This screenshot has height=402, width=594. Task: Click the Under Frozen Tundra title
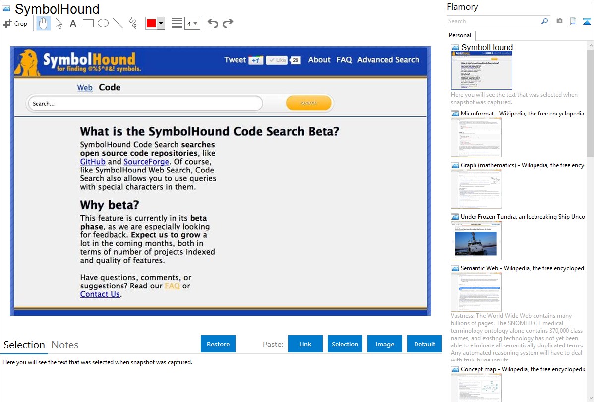coord(523,216)
